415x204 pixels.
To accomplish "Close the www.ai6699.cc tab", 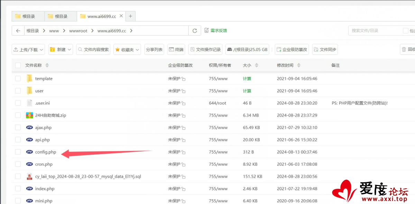I will click(121, 16).
